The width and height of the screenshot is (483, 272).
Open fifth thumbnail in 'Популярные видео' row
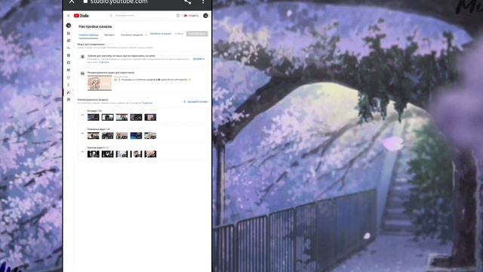point(150,136)
